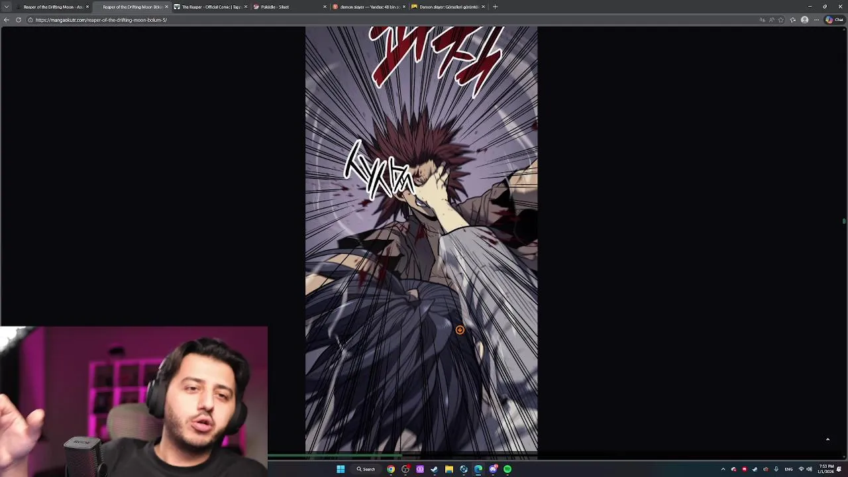This screenshot has width=848, height=477.
Task: Expand the tab actions menu chevron
Action: 7,7
